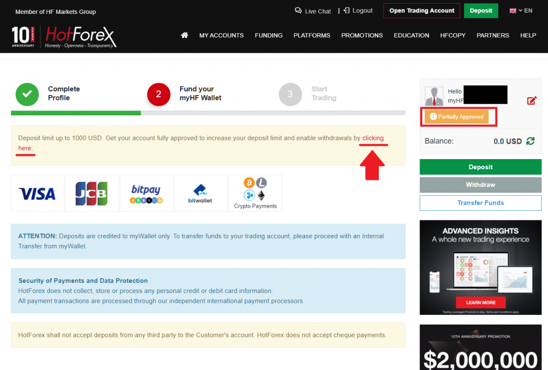This screenshot has width=548, height=370.
Task: Click the grey Withdraw button
Action: point(481,185)
